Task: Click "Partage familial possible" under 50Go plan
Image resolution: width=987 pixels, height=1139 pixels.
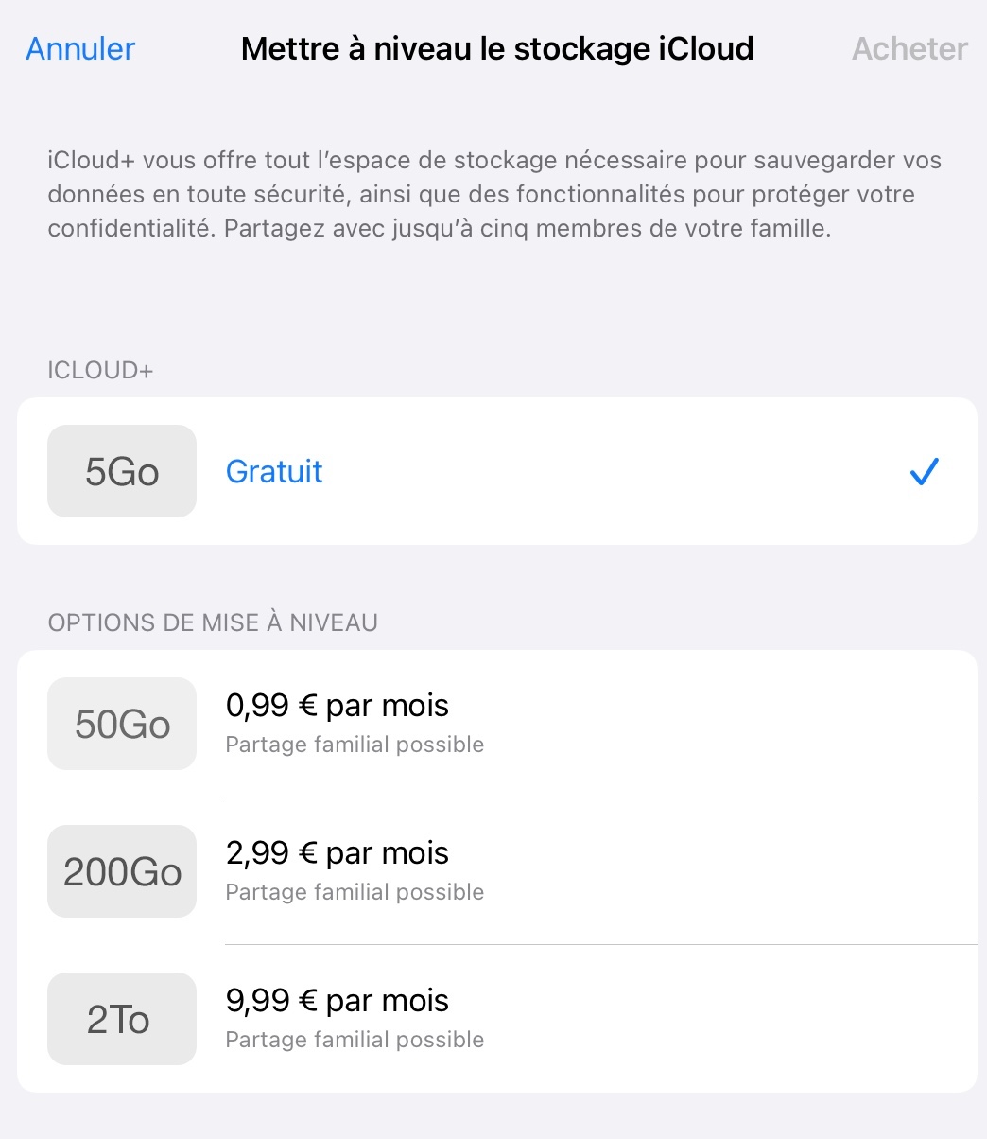Action: click(x=355, y=745)
